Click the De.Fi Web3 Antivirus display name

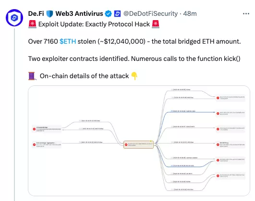coord(65,13)
